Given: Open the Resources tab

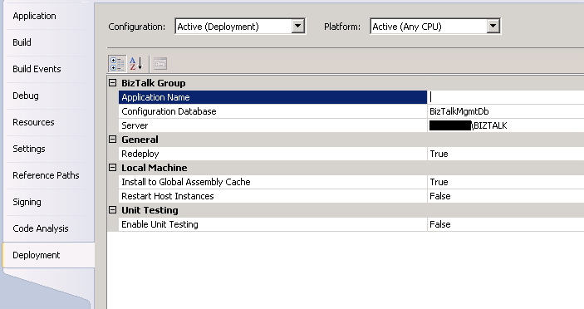Looking at the screenshot, I should coord(33,122).
